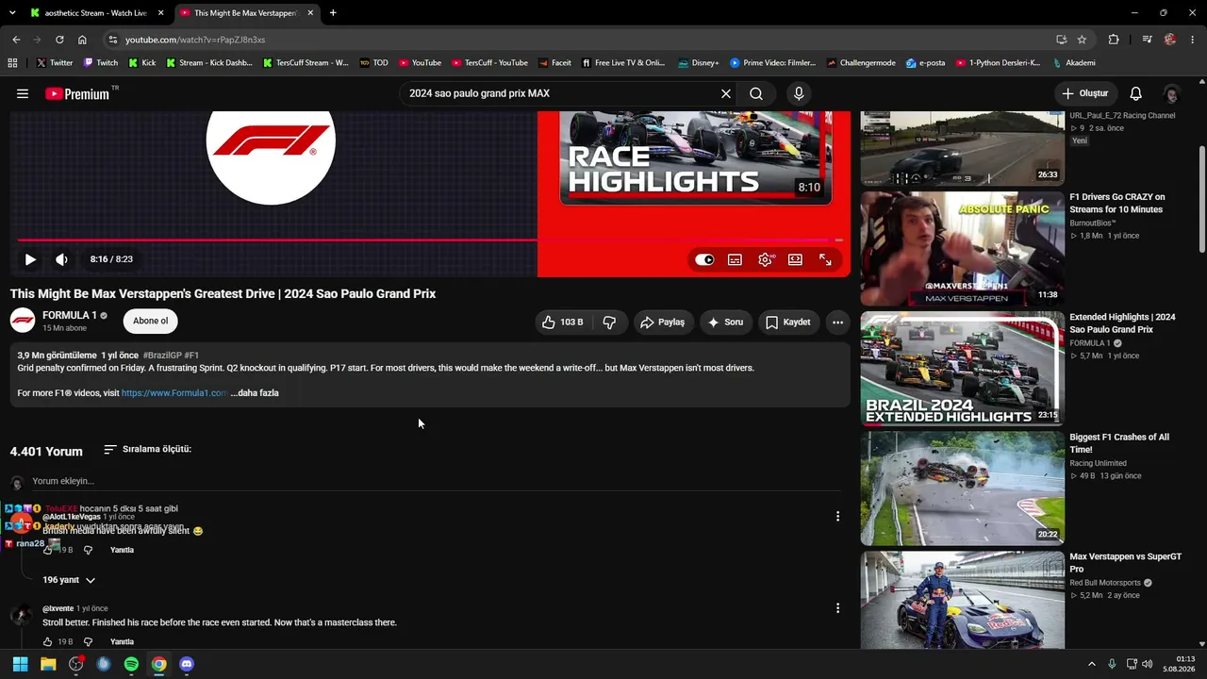Image resolution: width=1207 pixels, height=679 pixels.
Task: Like the video with thumbs-up button
Action: tap(562, 323)
